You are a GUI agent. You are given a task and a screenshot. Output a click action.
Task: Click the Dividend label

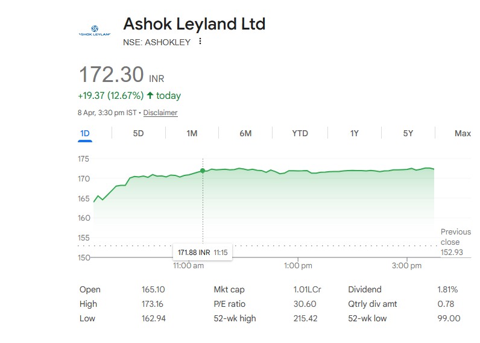click(x=365, y=289)
